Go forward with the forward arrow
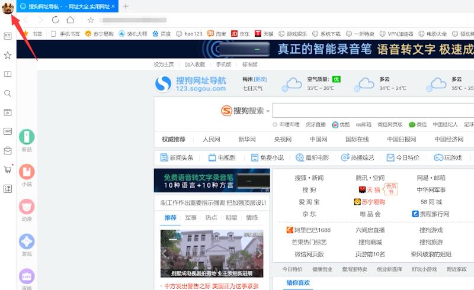 coord(40,20)
